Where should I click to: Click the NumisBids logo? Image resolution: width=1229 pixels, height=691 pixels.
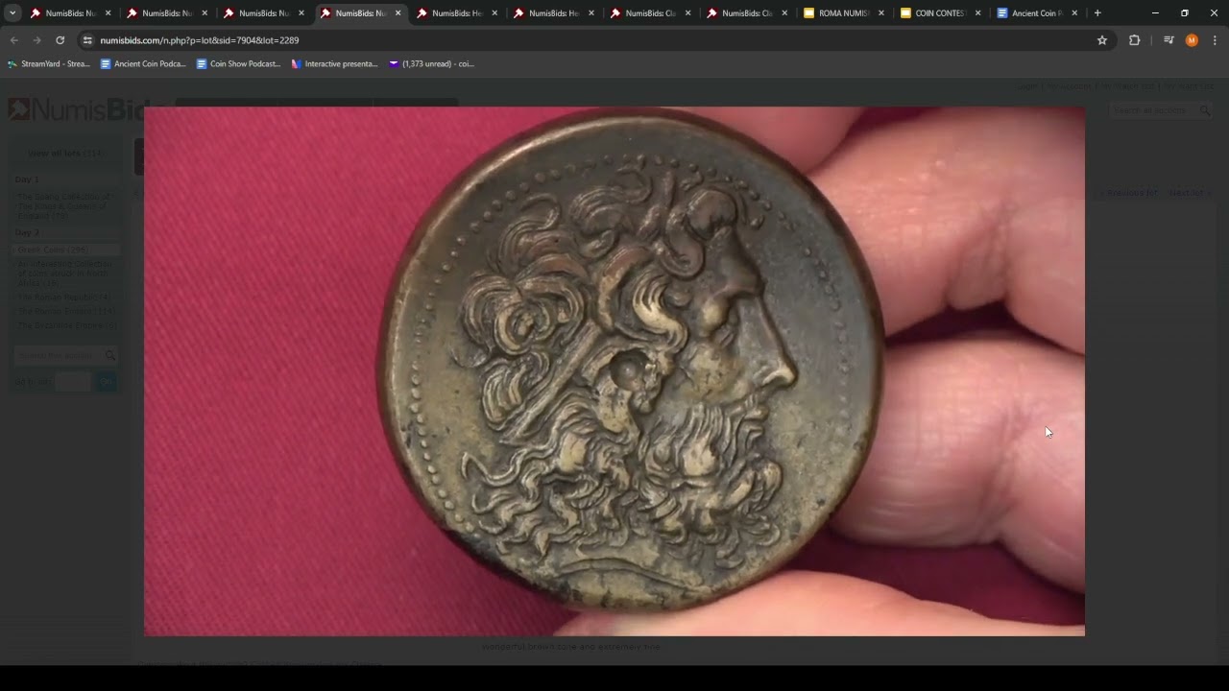pyautogui.click(x=75, y=109)
